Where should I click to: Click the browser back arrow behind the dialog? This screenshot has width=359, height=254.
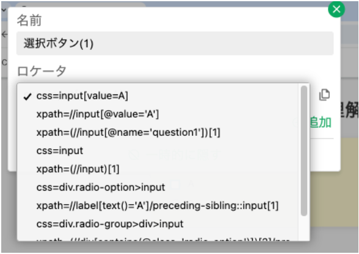[x=4, y=34]
